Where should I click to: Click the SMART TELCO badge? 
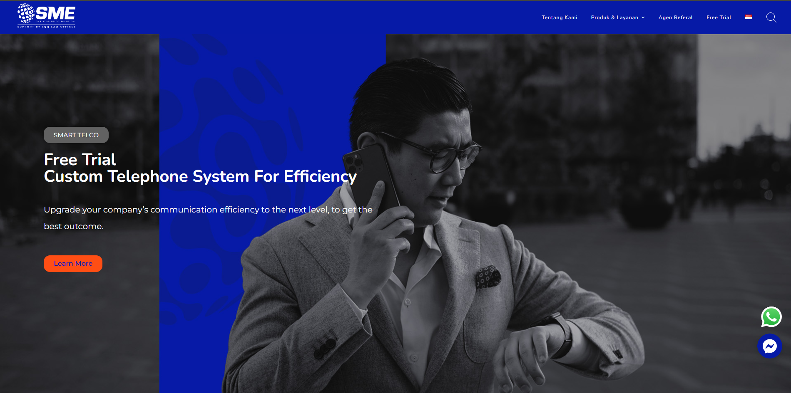coord(76,135)
